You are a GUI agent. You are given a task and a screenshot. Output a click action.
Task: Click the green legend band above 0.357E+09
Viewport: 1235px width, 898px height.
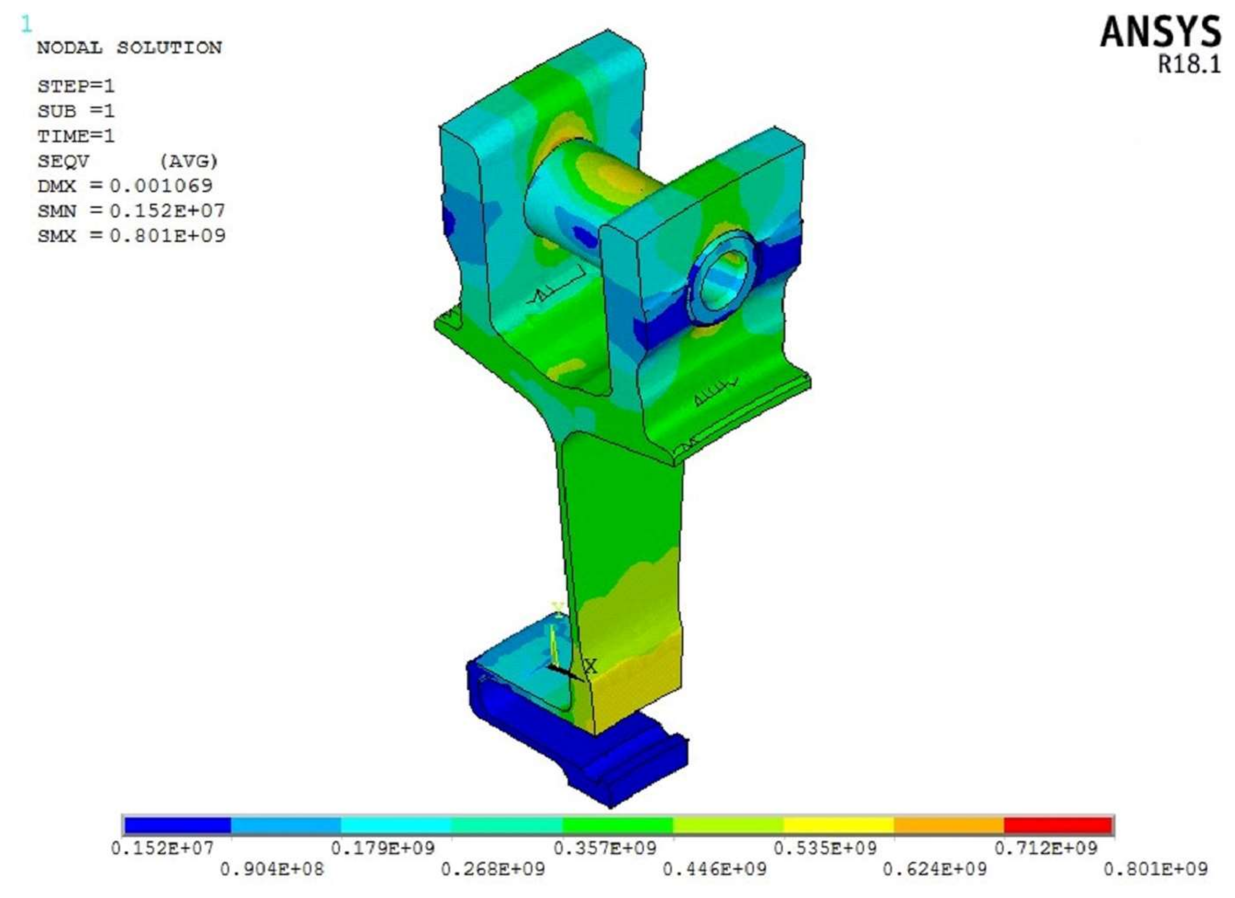pyautogui.click(x=617, y=826)
